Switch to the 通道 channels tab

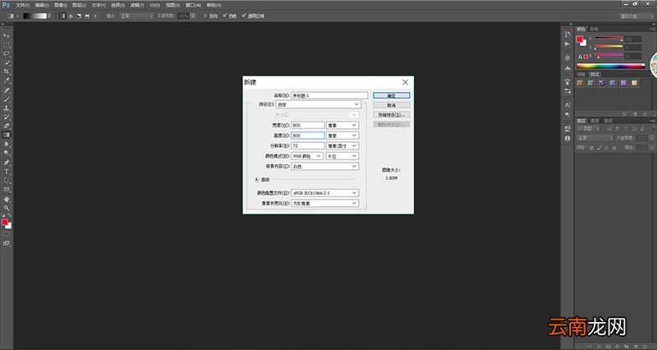pyautogui.click(x=595, y=121)
